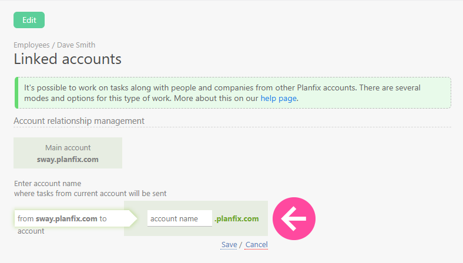Click the green left border of notice
This screenshot has width=463, height=263.
tap(17, 93)
